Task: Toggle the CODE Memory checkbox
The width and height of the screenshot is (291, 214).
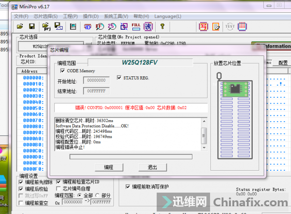Action: tap(63, 71)
